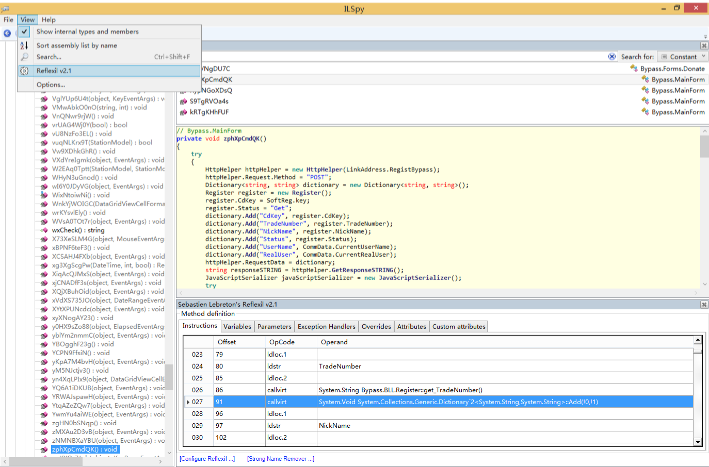Click the Strong Name Remover link
Screen dimensions: 709x467
click(280, 459)
